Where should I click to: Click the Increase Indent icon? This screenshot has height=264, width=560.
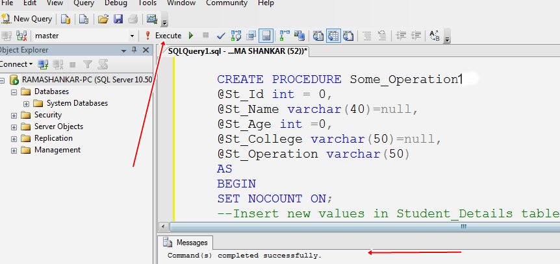click(x=416, y=36)
